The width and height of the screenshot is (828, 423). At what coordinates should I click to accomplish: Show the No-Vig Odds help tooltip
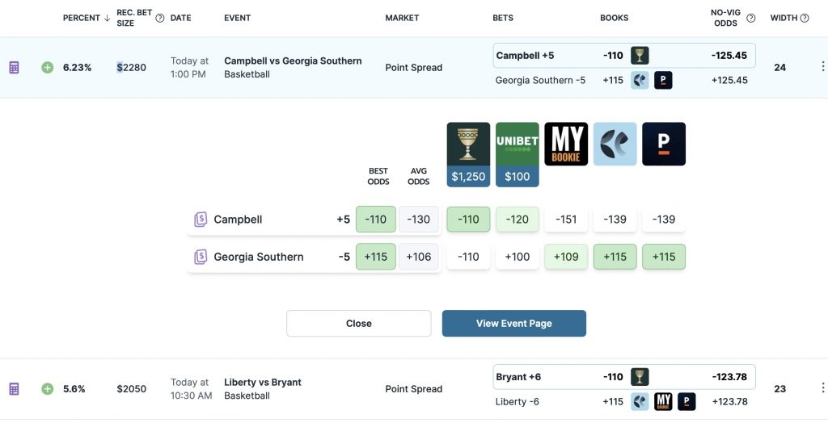coord(751,18)
